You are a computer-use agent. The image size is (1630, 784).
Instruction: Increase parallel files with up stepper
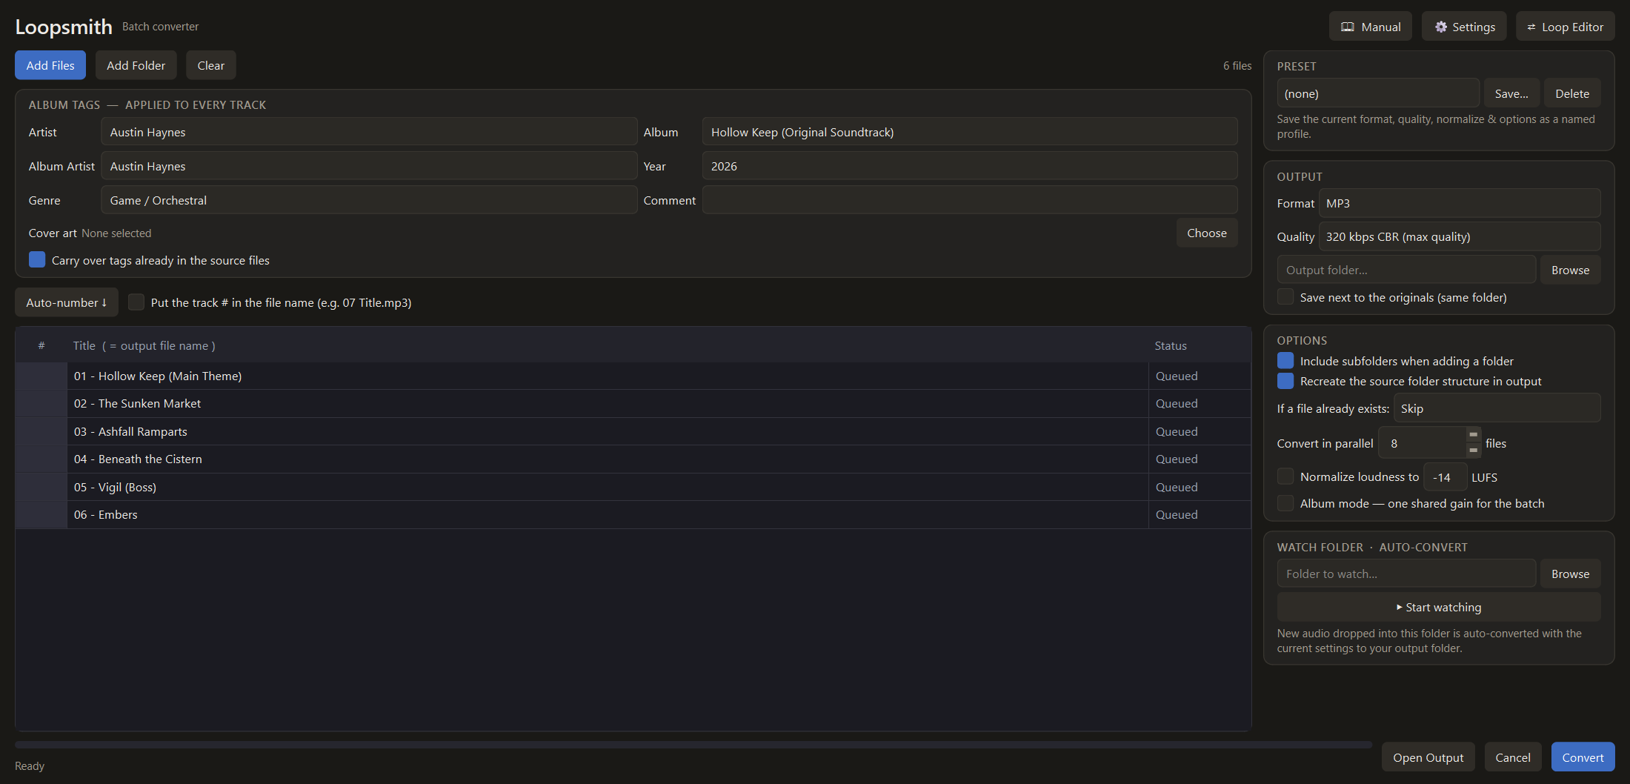[x=1474, y=435]
